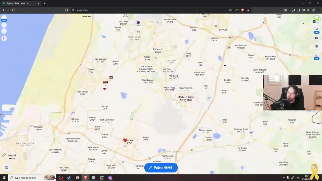Bookmark this page

[x=66, y=10]
